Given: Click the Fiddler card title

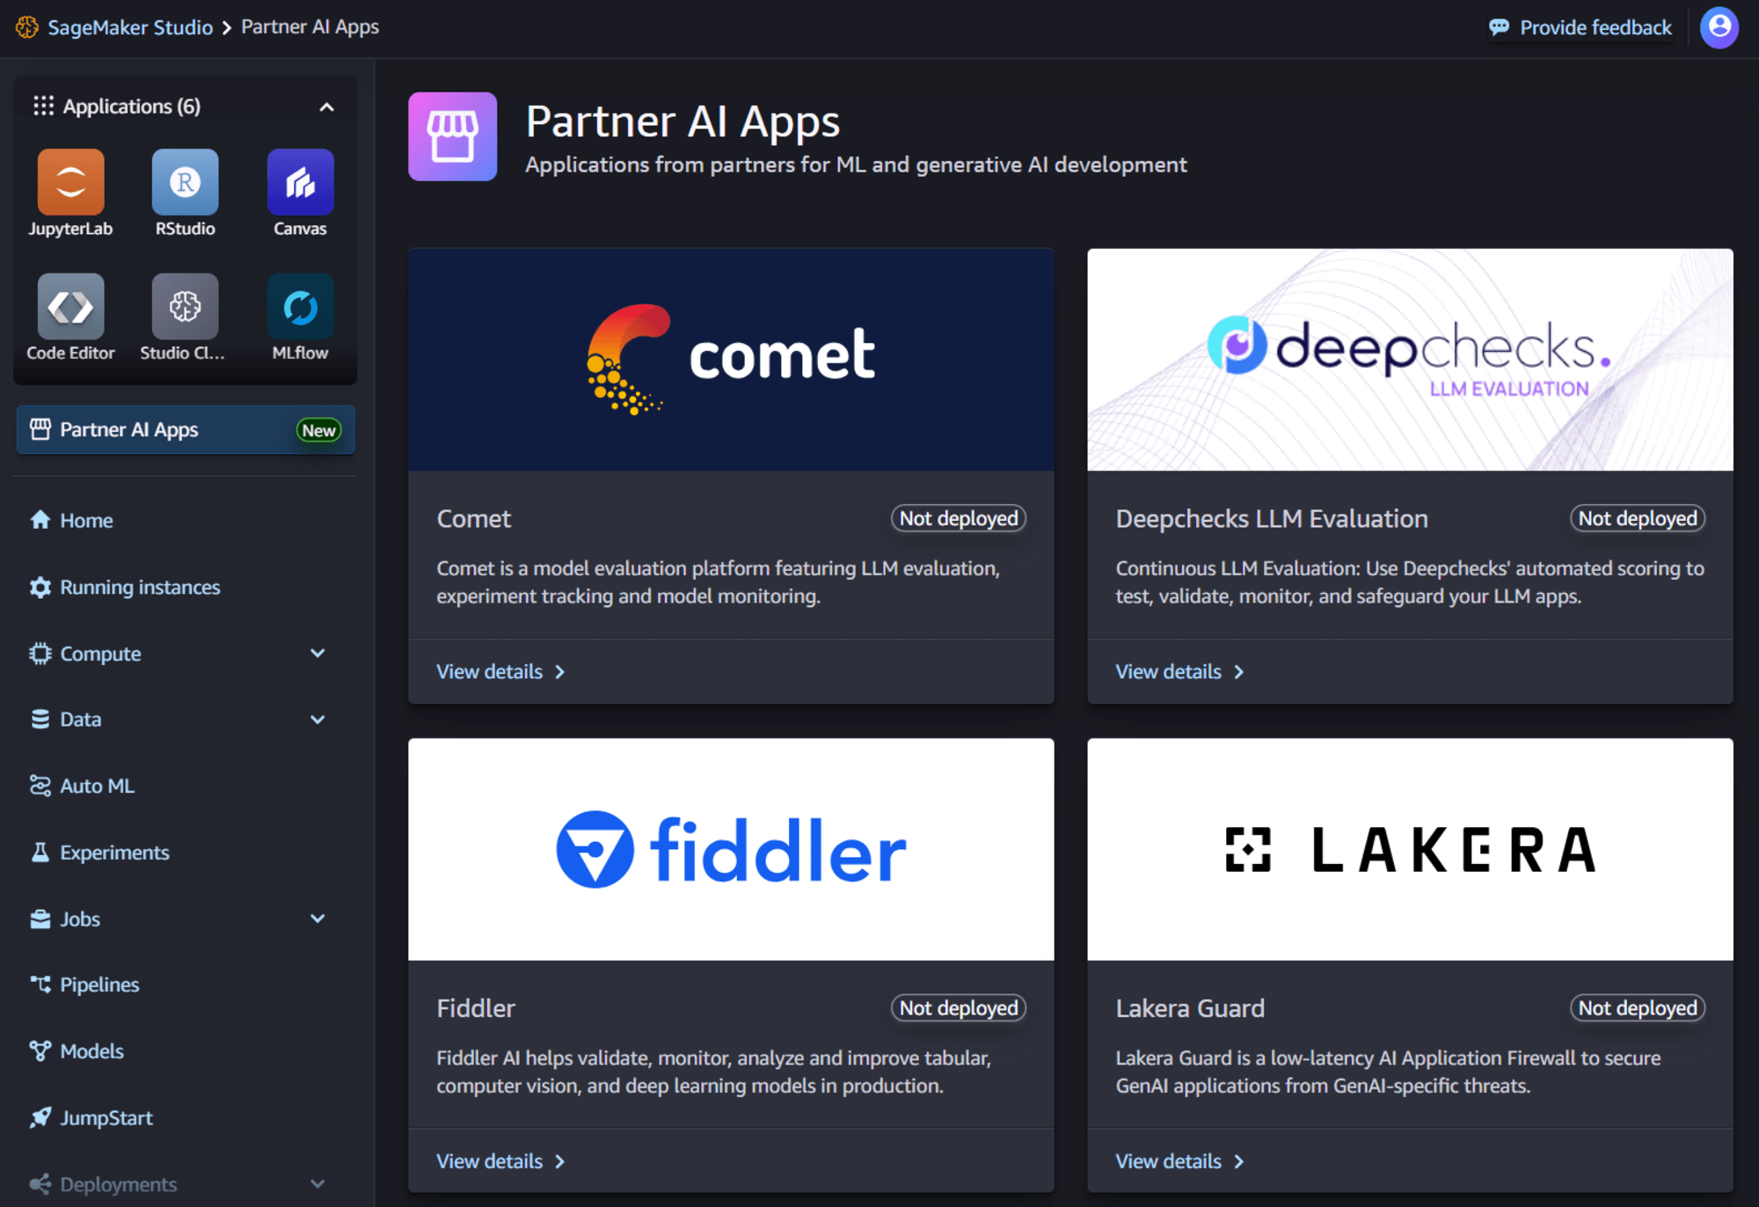Looking at the screenshot, I should (476, 1008).
